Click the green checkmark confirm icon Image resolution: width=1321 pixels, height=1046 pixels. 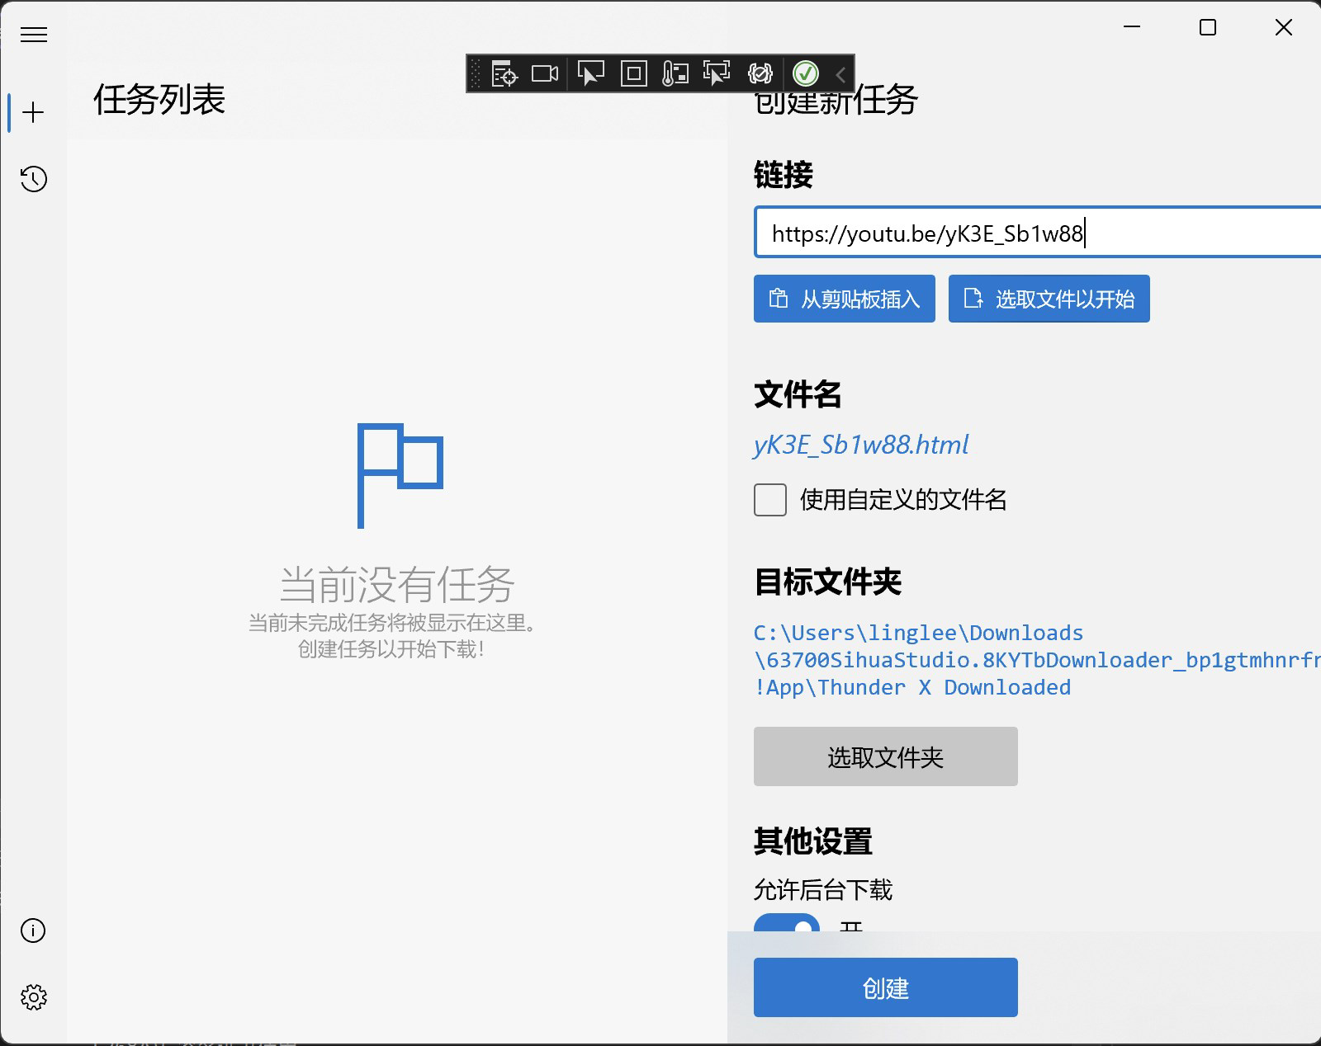coord(804,73)
